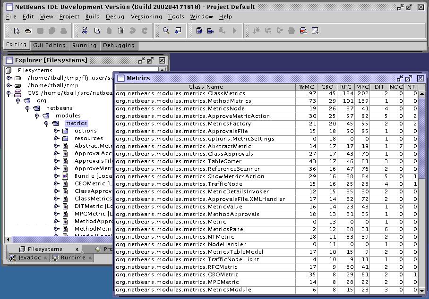
Task: Sort metrics by the DIT column header
Action: pyautogui.click(x=379, y=87)
